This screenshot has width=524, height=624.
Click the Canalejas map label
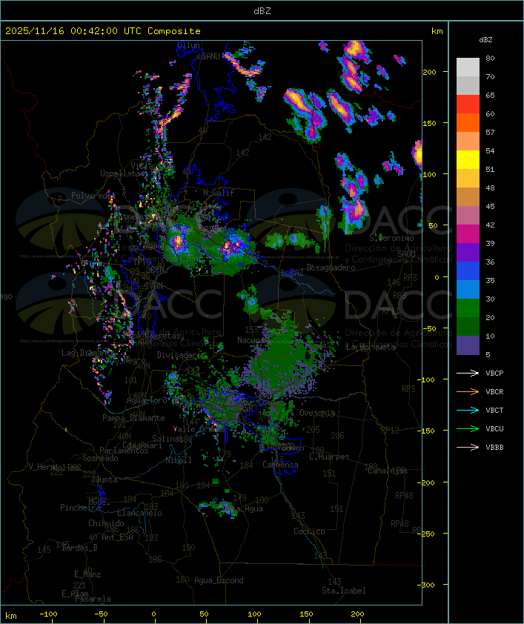click(x=388, y=471)
